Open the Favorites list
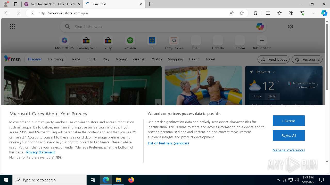Viewport: 330px width, 185px height. click(x=279, y=13)
